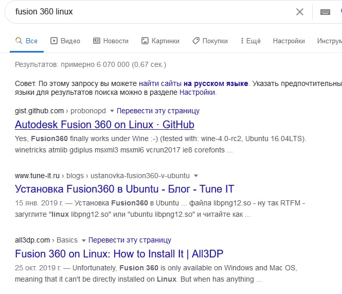Viewport: 342px width, 294px height.
Task: Click the all3dp.com › Basics URL text
Action: click(46, 240)
